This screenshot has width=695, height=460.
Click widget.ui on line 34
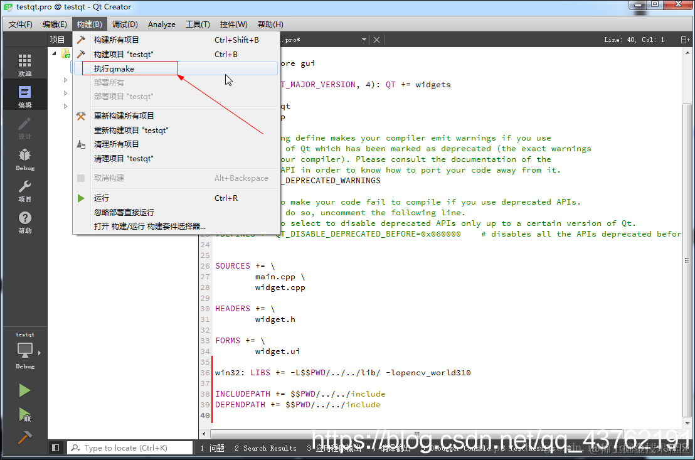click(277, 351)
